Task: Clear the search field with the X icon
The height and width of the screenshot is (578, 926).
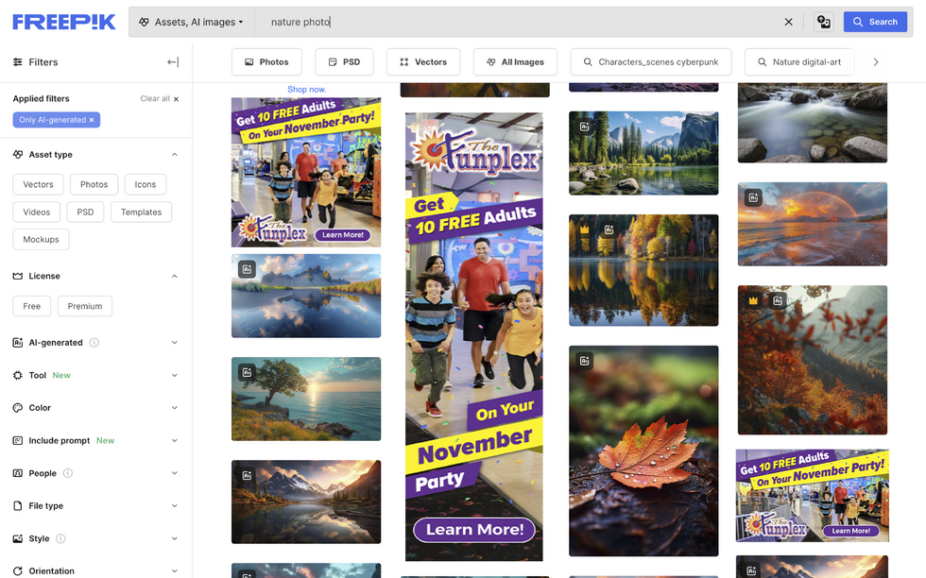Action: (x=788, y=22)
